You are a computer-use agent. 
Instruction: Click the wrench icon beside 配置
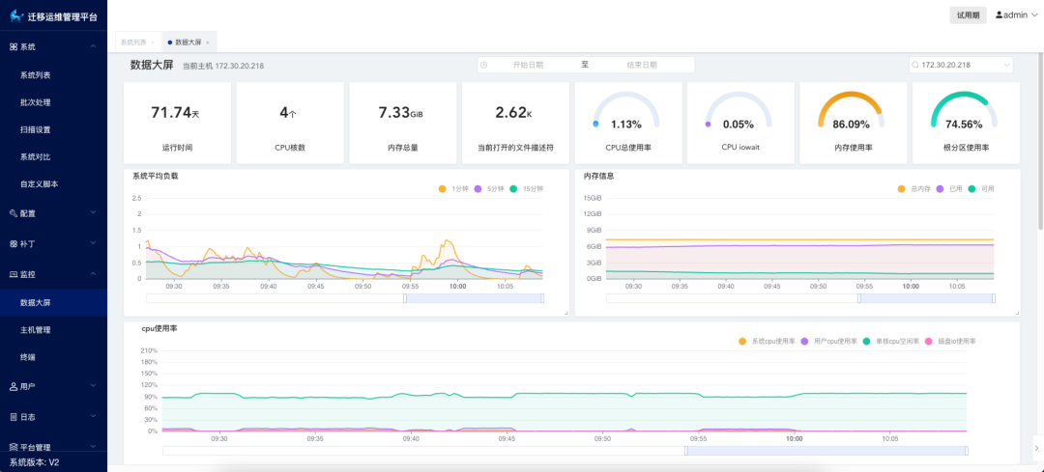tap(14, 213)
